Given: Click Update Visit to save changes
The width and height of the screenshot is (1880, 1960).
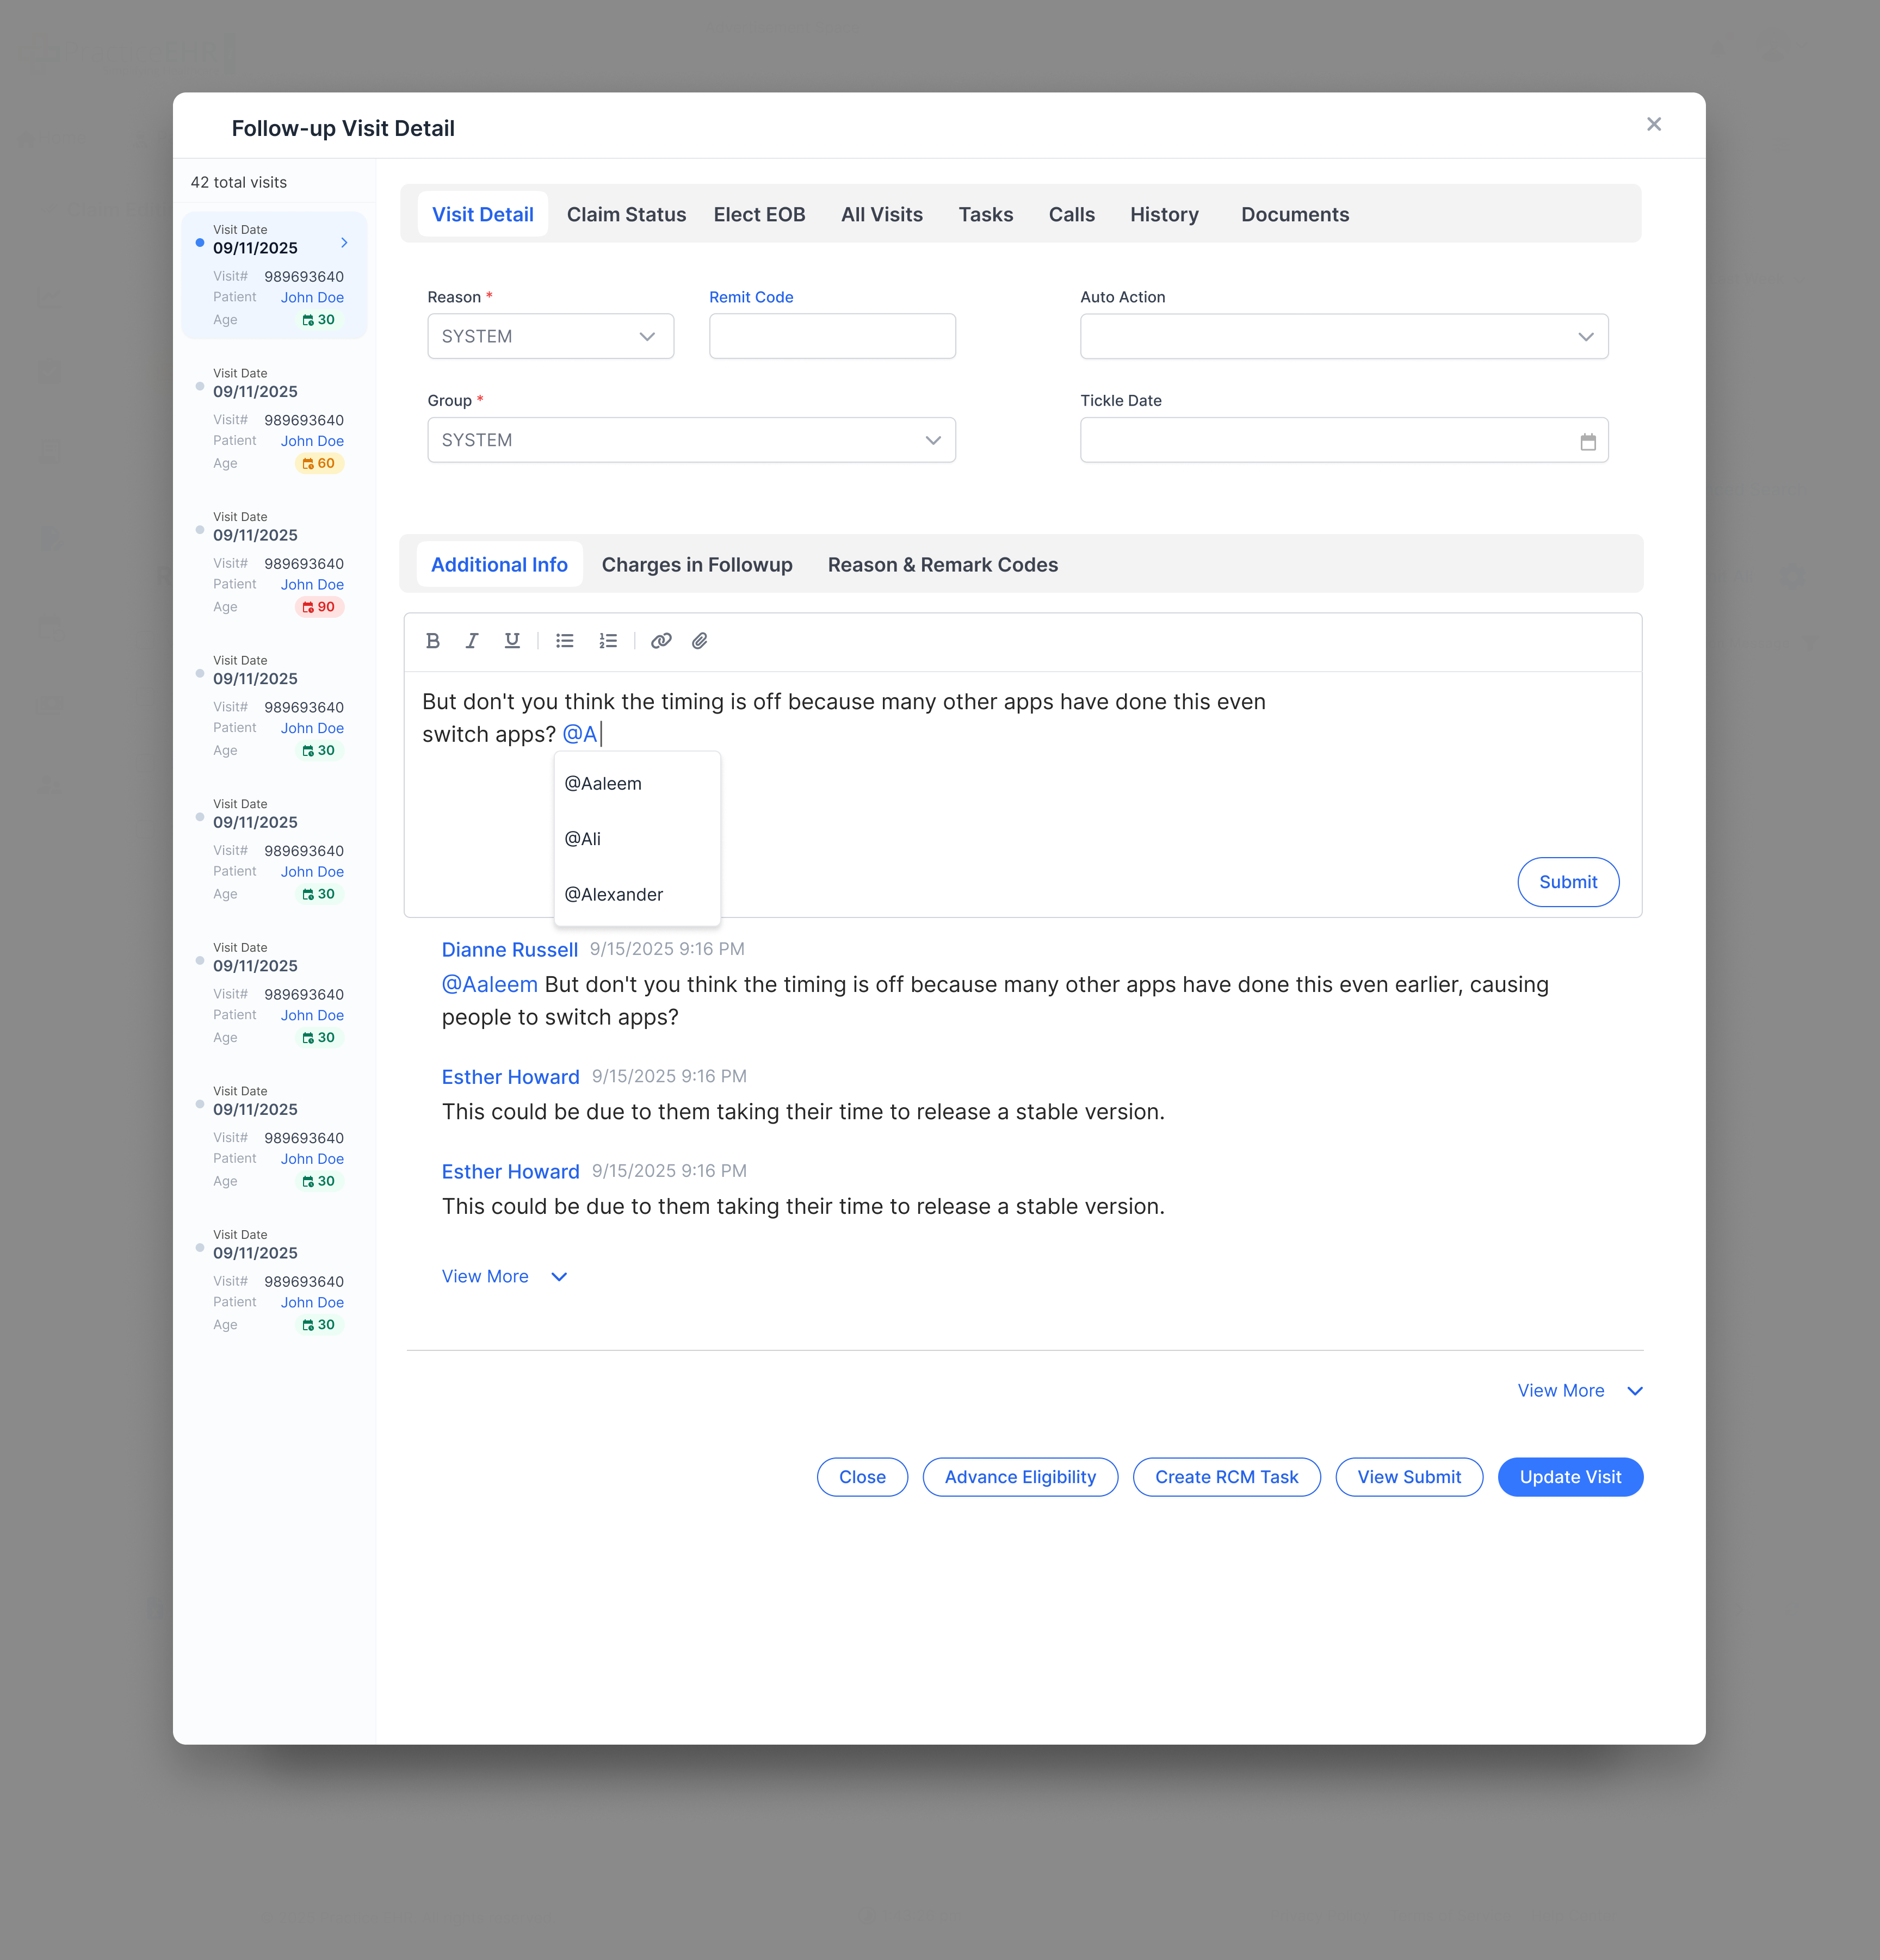Looking at the screenshot, I should click(1569, 1477).
